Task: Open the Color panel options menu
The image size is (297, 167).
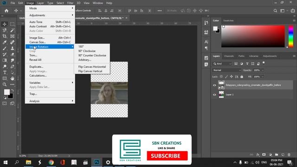Action: tap(294, 20)
